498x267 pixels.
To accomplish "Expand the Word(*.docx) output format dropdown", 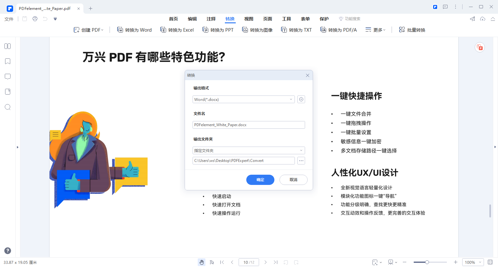I will [x=291, y=99].
